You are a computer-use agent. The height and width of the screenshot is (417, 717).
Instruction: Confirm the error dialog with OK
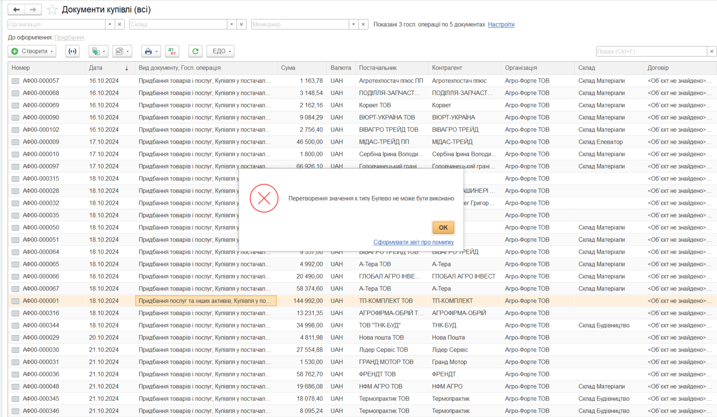tap(443, 227)
